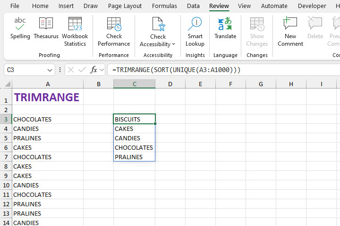Select cell A4 containing CANDIES
The image size is (340, 226).
[x=48, y=129]
